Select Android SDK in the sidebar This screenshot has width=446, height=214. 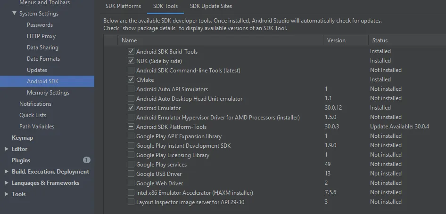pyautogui.click(x=47, y=81)
